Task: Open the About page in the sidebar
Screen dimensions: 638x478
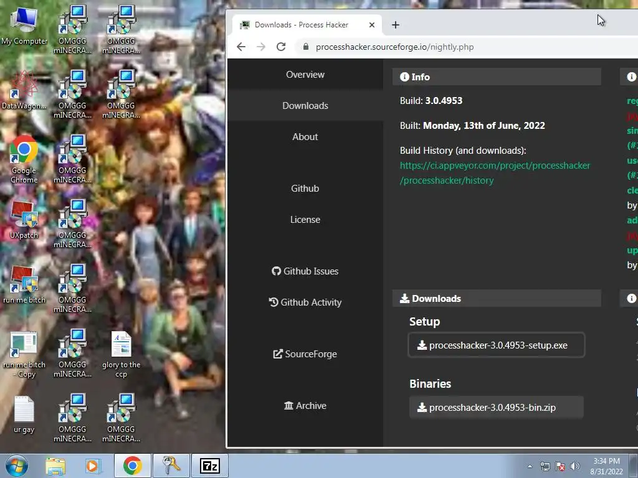Action: coord(305,136)
